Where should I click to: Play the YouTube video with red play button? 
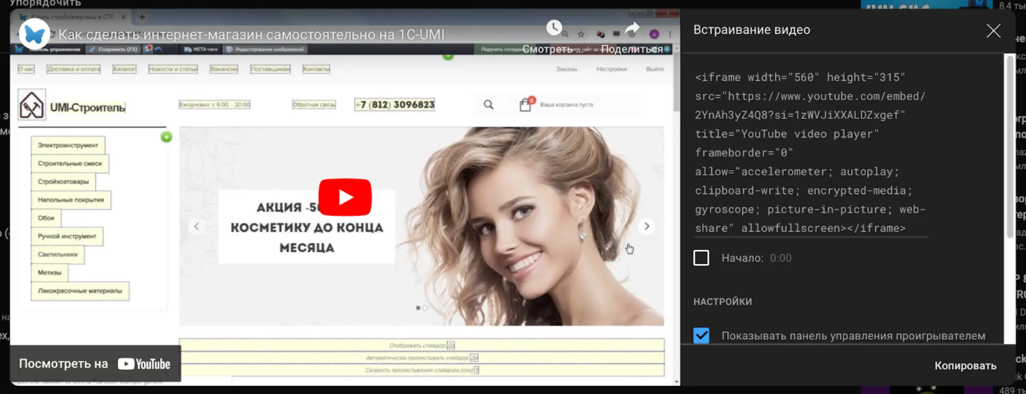click(345, 197)
